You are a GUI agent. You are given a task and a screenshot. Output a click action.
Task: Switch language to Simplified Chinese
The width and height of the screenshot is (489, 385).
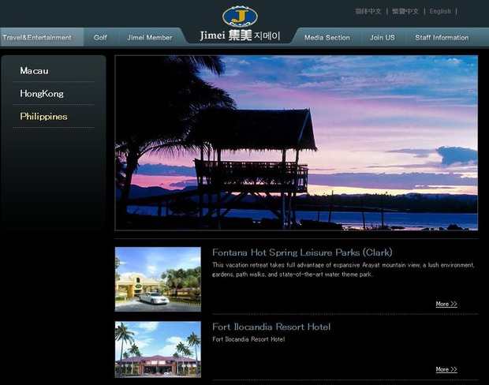368,11
